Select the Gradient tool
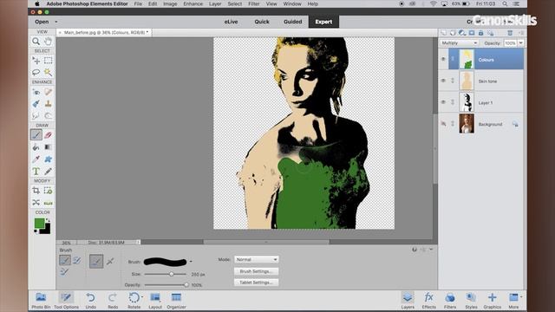This screenshot has height=312, width=555. [49, 146]
